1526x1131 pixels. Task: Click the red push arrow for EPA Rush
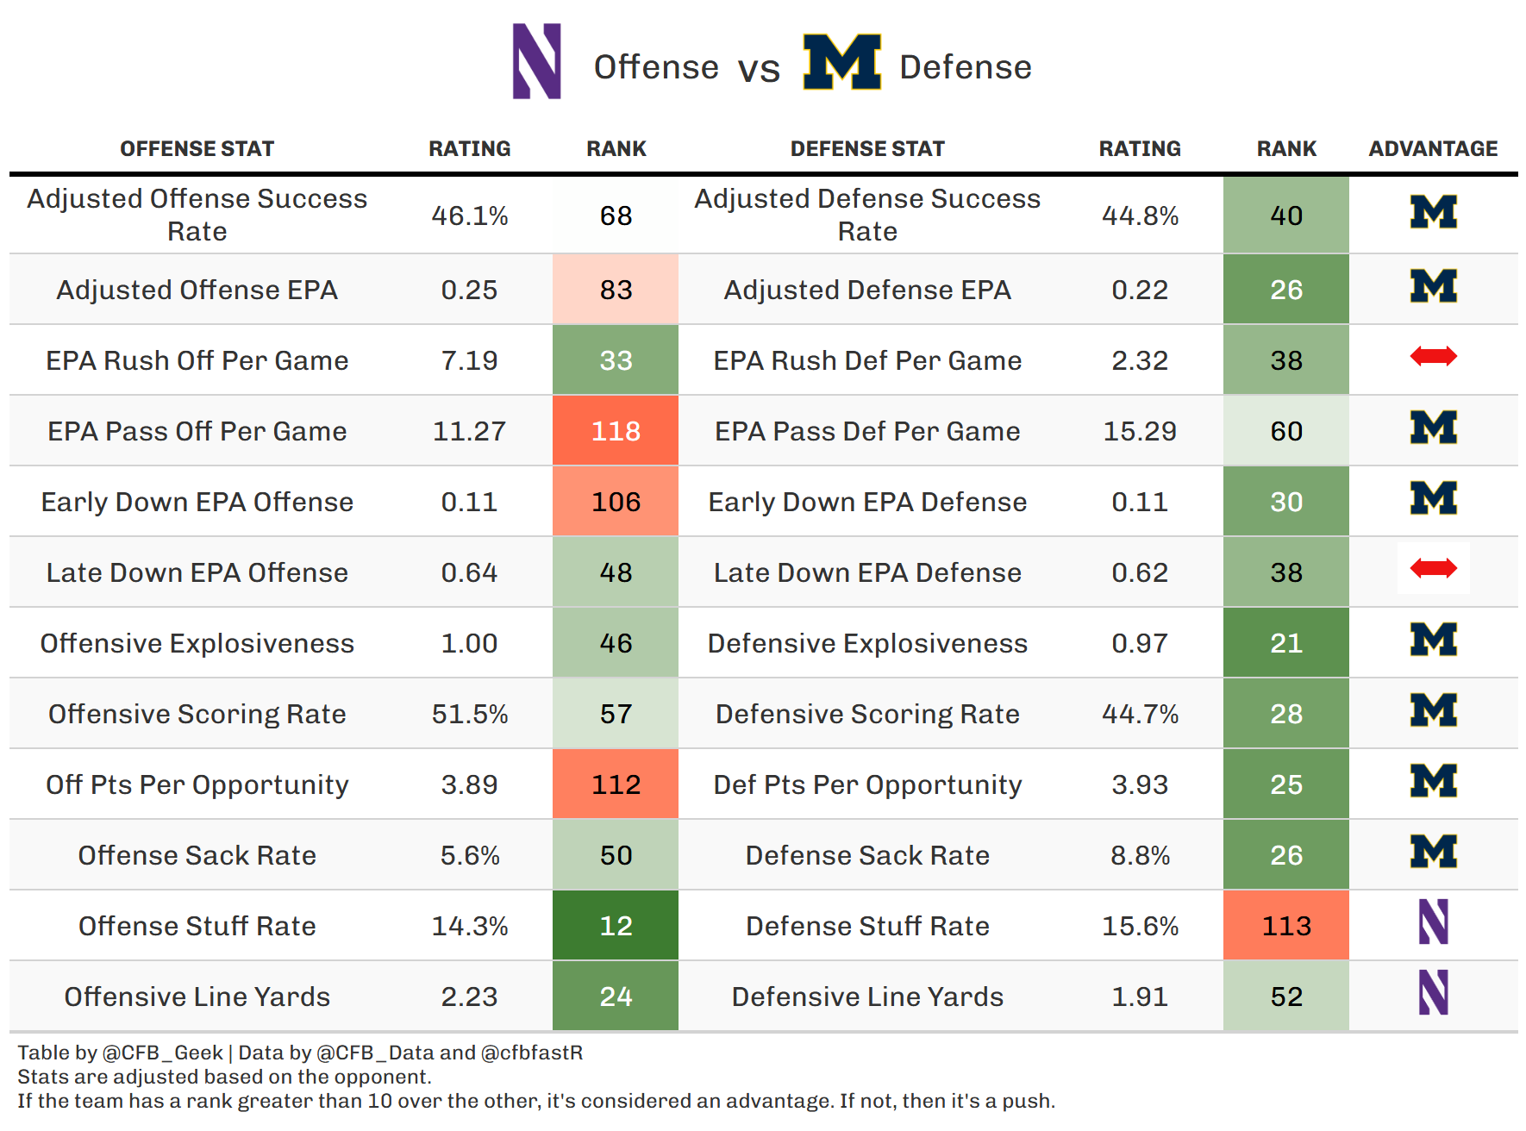pos(1433,356)
